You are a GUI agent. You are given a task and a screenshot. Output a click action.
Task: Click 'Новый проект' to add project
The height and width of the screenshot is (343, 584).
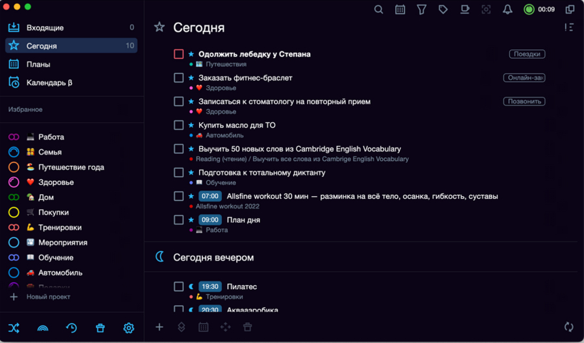tap(48, 297)
